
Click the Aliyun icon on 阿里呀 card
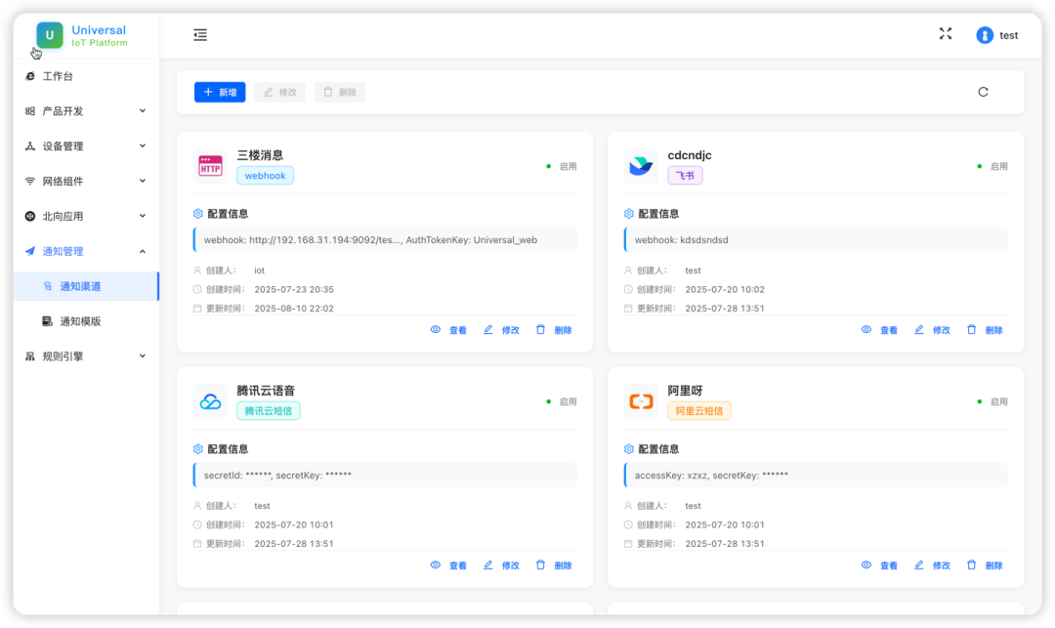coord(641,401)
